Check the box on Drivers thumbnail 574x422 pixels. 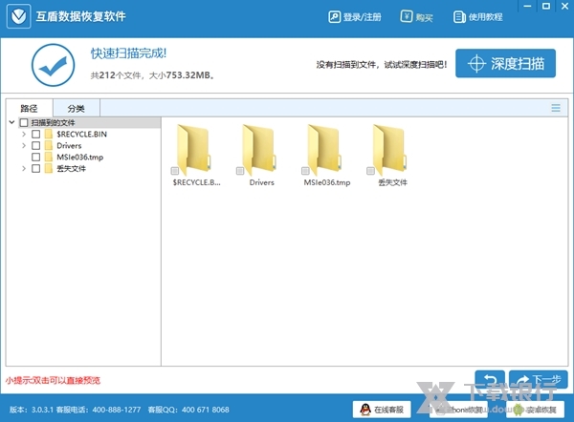240,171
